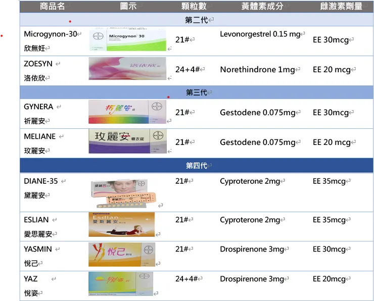
Task: Select the 悦姿 name in first column
Action: [x=31, y=293]
